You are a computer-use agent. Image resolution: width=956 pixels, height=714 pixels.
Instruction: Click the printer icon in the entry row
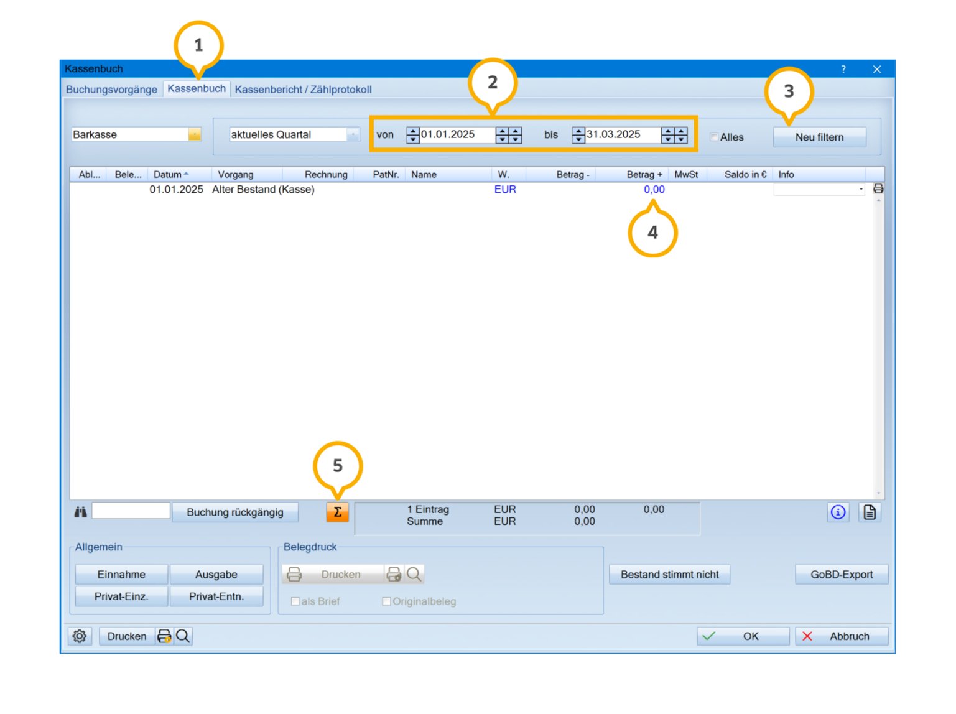pyautogui.click(x=878, y=188)
